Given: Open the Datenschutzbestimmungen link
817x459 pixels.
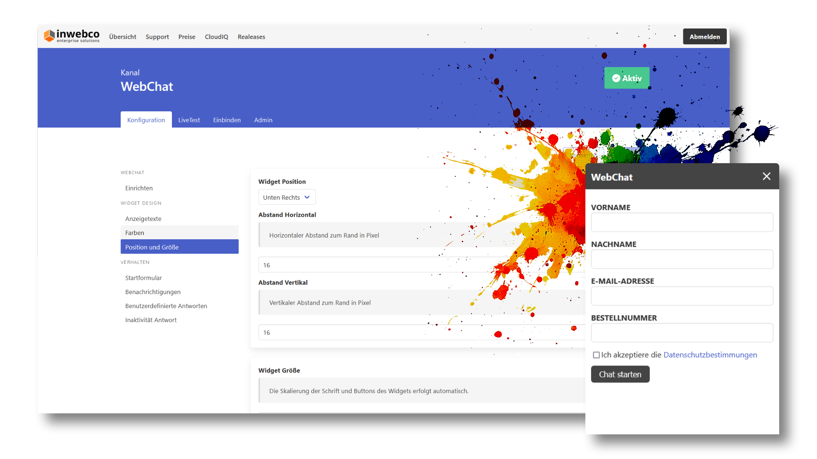Looking at the screenshot, I should click(x=710, y=355).
